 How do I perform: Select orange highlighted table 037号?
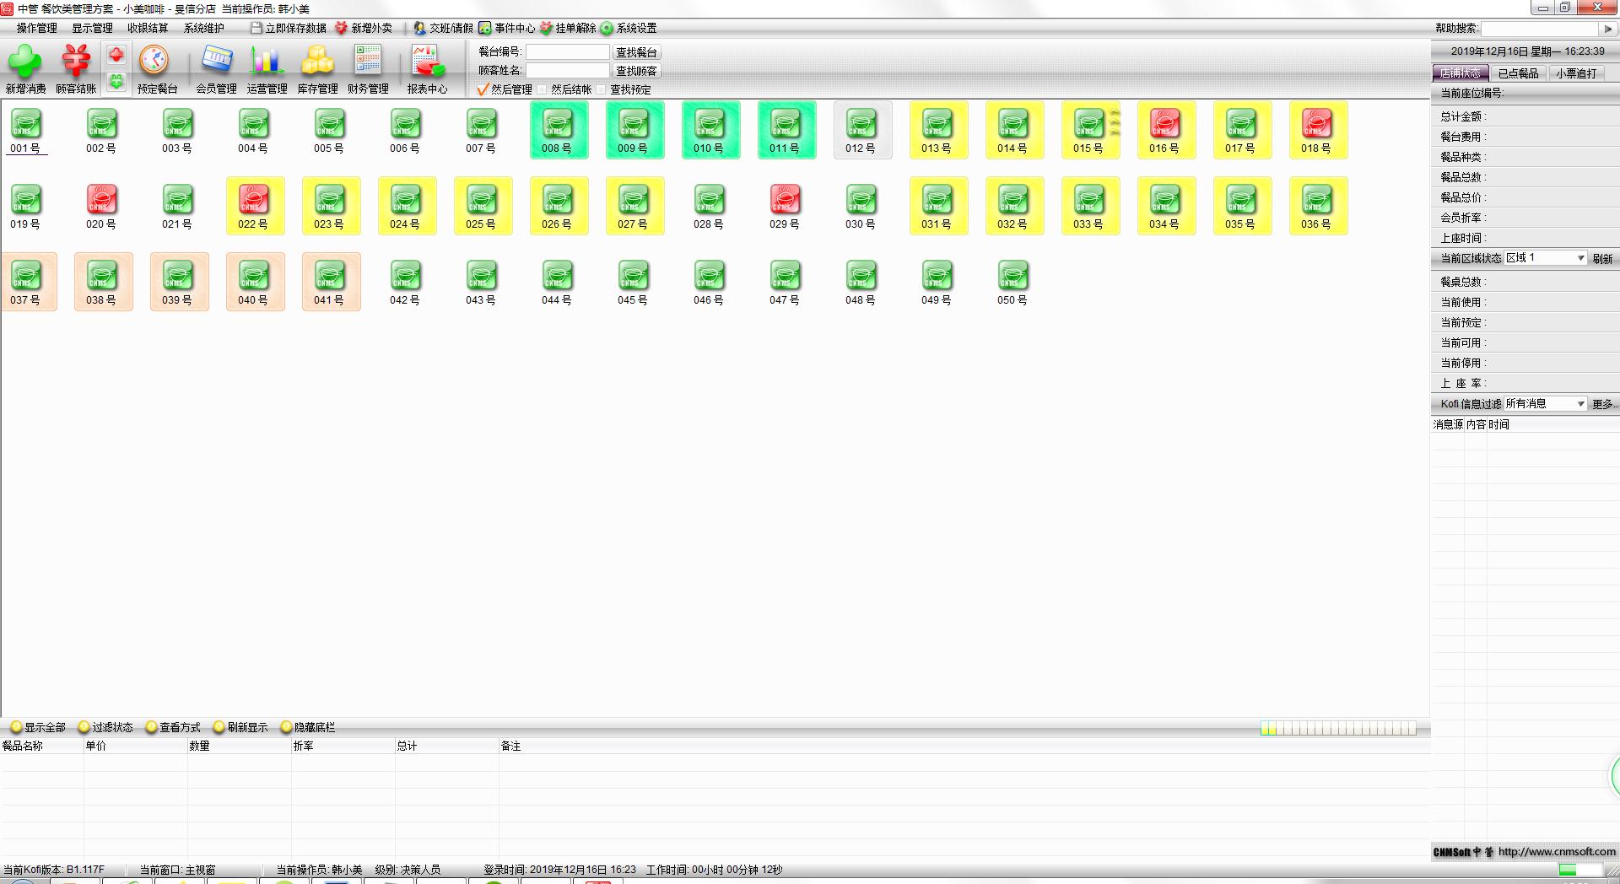click(28, 282)
